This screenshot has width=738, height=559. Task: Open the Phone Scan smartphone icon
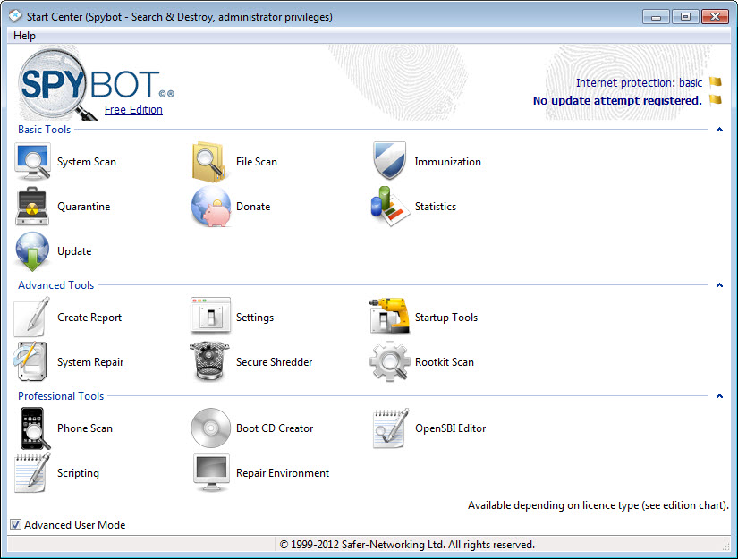(34, 428)
